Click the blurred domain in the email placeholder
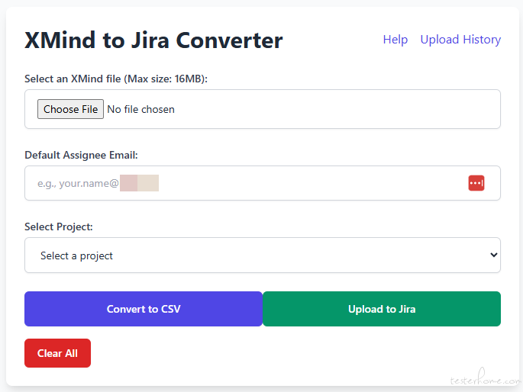The image size is (523, 392). 139,183
